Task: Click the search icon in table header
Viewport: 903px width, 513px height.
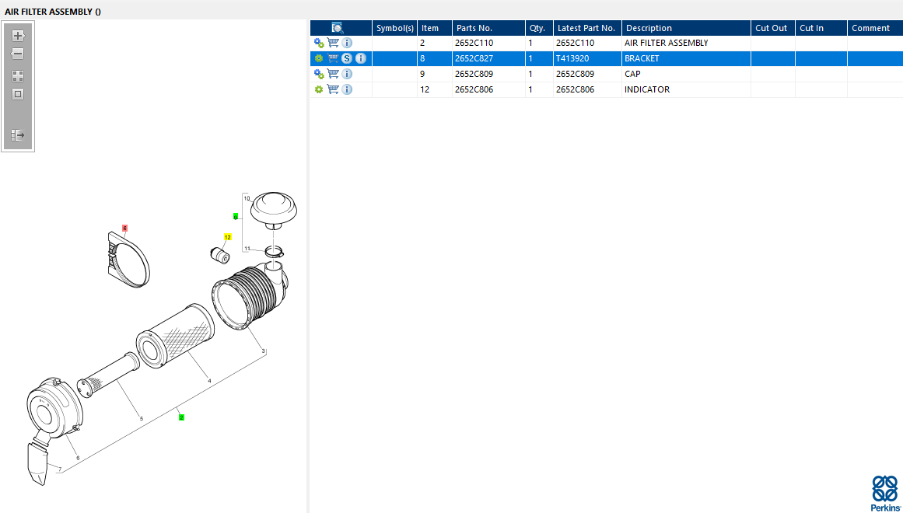Action: pyautogui.click(x=338, y=28)
